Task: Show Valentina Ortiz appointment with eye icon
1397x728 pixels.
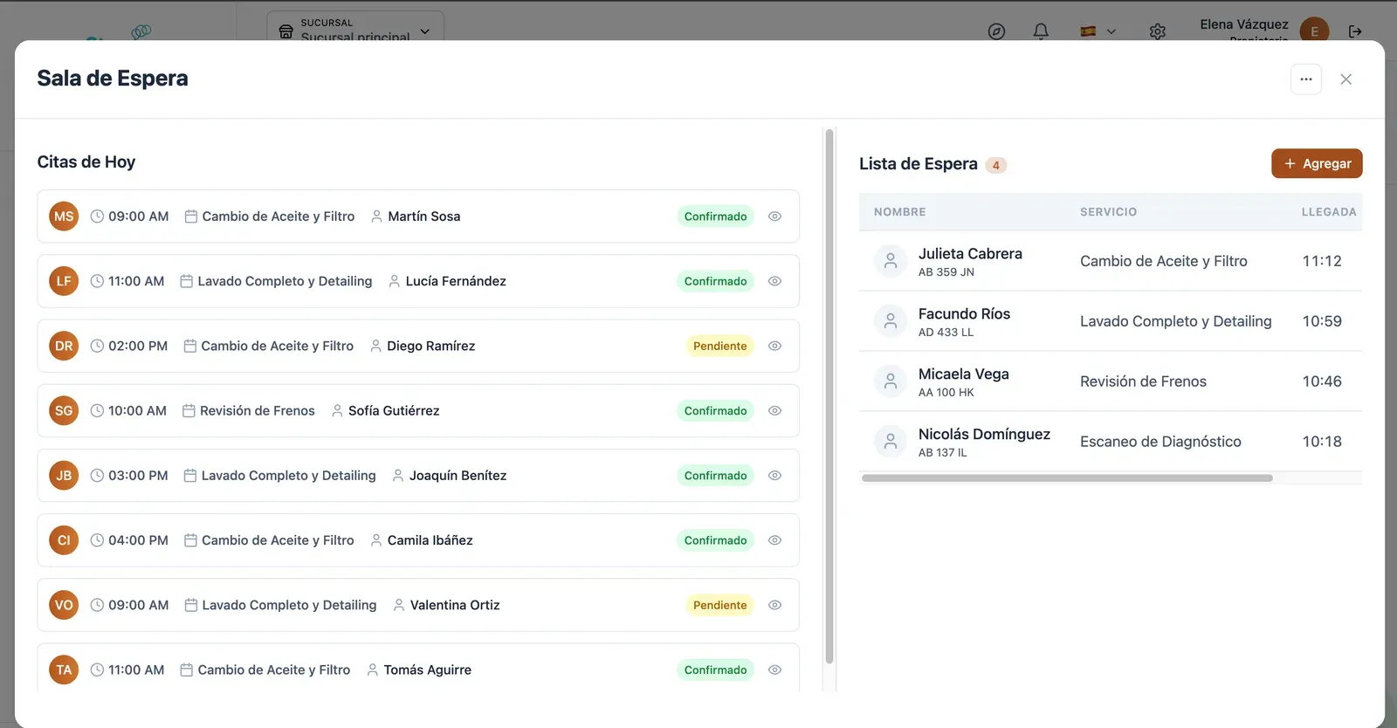Action: point(774,605)
